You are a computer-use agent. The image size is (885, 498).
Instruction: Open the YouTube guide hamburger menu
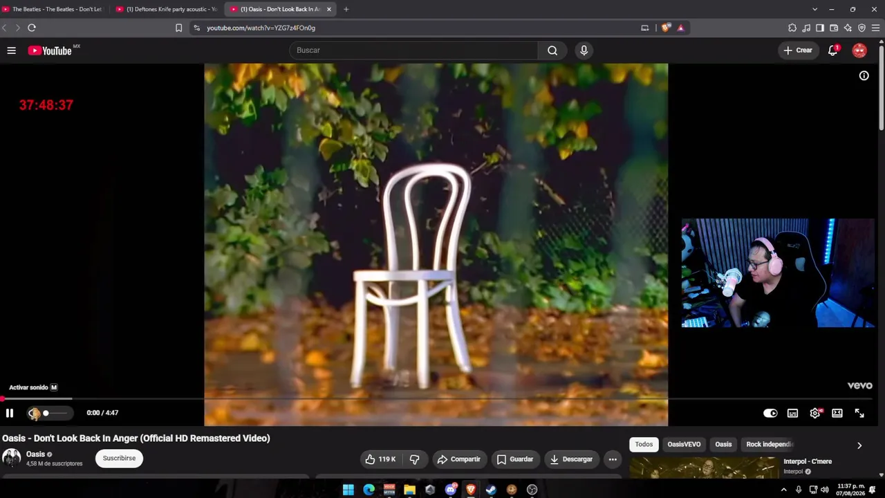(x=11, y=50)
